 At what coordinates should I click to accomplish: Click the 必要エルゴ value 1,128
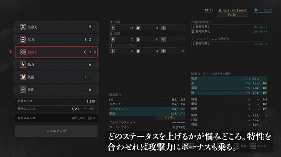[91, 102]
